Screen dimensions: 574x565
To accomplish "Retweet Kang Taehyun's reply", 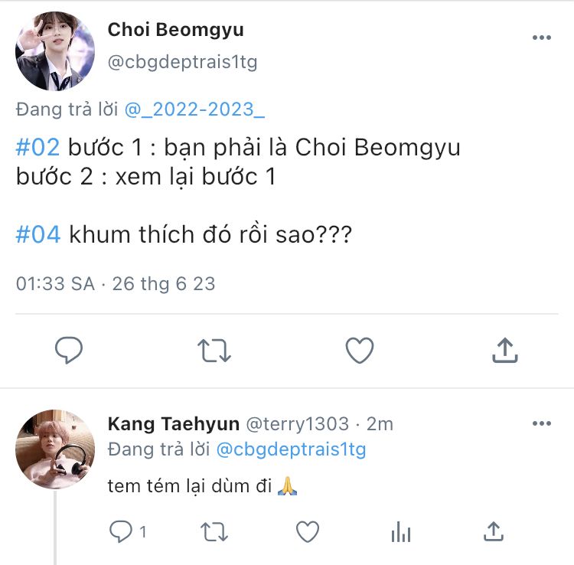I will point(214,531).
